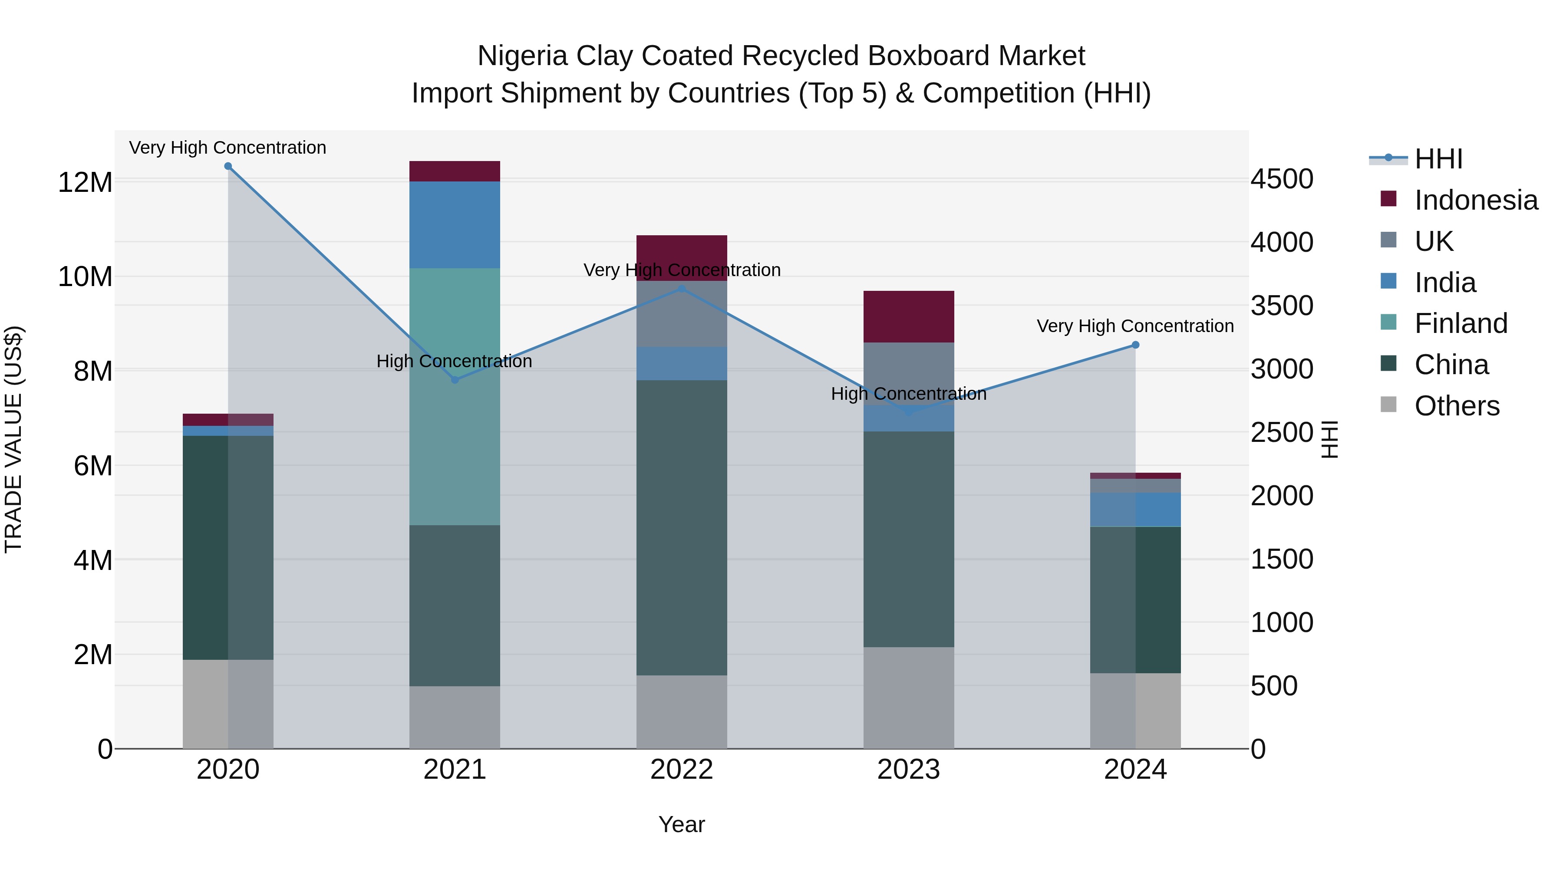The image size is (1563, 879).
Task: Click the Others segment in 2024 bar
Action: tap(1136, 711)
